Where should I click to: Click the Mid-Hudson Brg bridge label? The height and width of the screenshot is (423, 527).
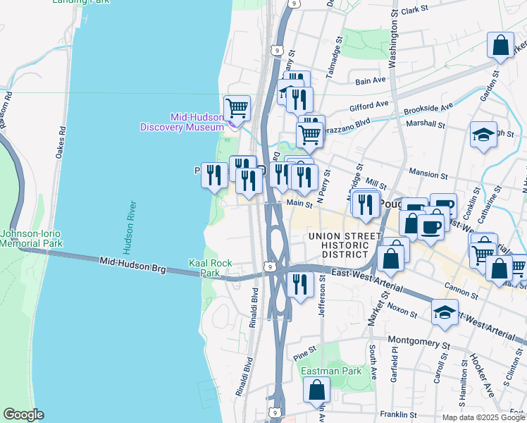tap(132, 265)
